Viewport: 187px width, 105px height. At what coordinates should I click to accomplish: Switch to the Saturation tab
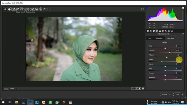[x=159, y=38]
